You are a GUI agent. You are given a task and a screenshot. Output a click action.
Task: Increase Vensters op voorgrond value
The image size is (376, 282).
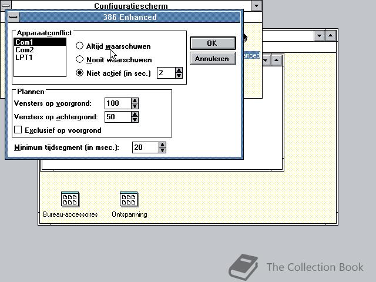pyautogui.click(x=135, y=100)
